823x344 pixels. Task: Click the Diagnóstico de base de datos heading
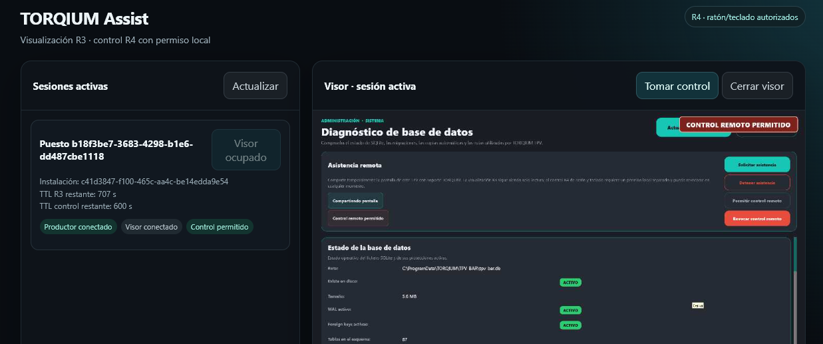coord(397,132)
